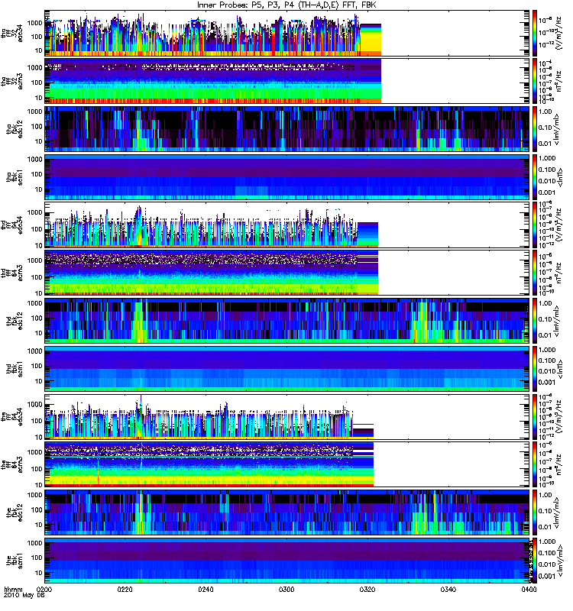
Task: Click the 1.000 color bar value of thd fbk scm1
Action: tap(547, 350)
